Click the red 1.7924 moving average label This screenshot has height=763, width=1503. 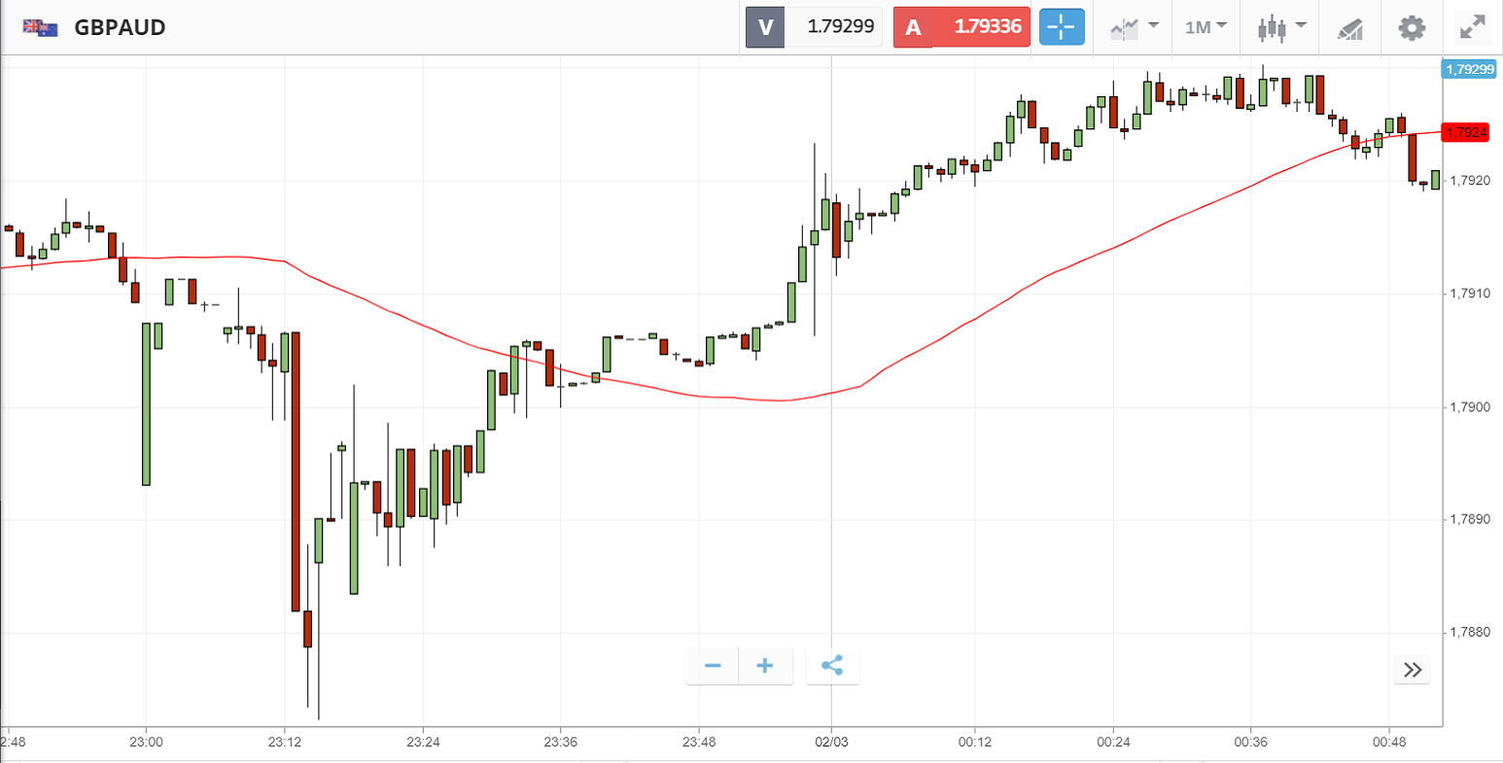click(1465, 132)
